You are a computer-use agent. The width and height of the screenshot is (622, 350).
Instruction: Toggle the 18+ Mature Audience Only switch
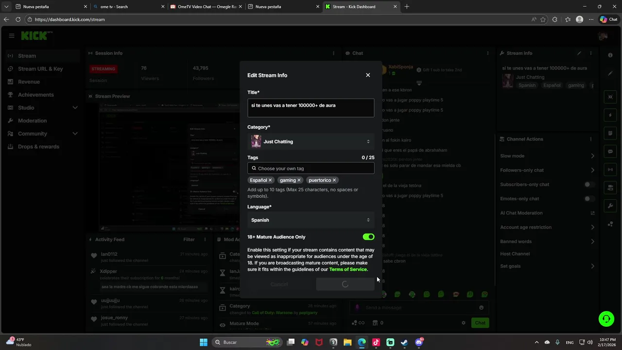point(368,237)
